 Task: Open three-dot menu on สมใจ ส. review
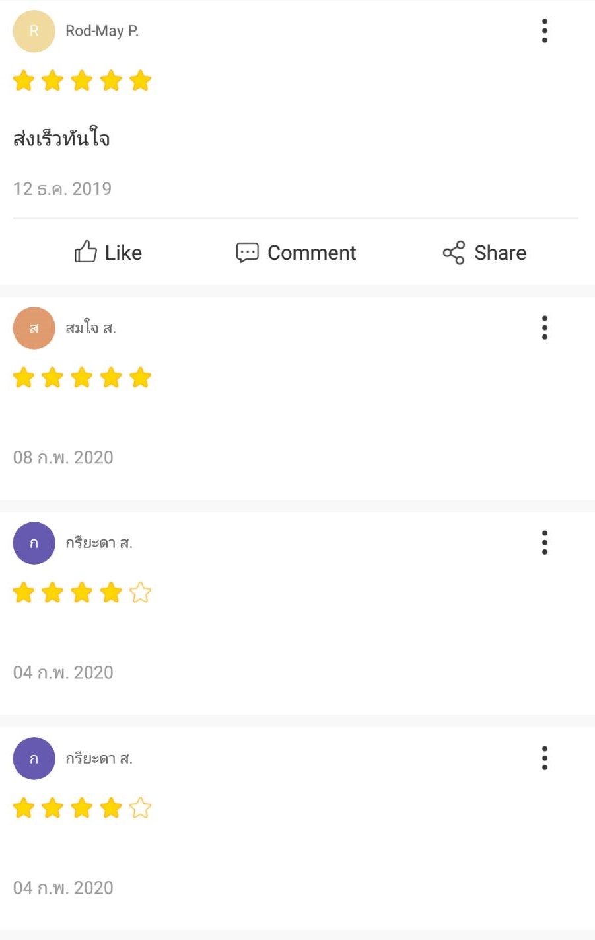545,328
